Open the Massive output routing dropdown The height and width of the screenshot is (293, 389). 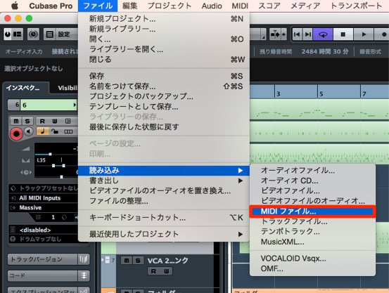point(44,207)
